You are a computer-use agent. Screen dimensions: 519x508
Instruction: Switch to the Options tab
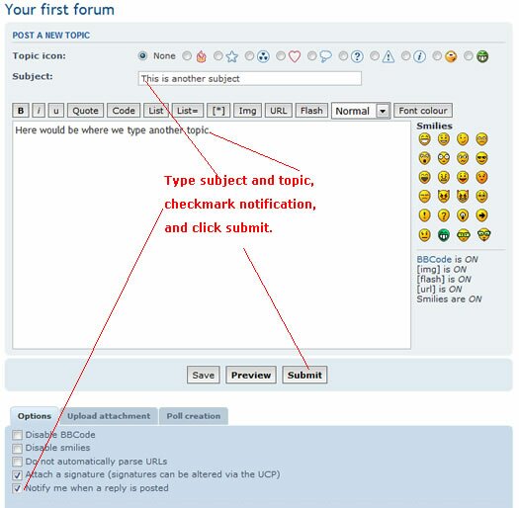click(34, 416)
